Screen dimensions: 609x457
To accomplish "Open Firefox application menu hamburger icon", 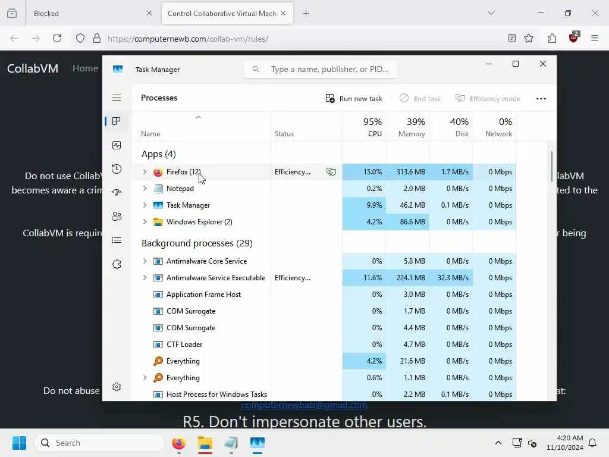I will pos(595,38).
